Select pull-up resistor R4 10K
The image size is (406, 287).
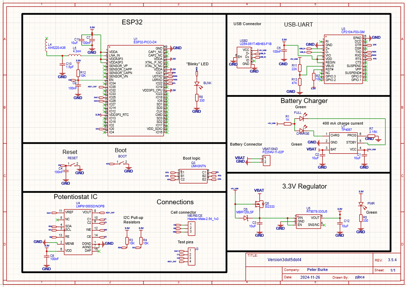[x=141, y=241]
